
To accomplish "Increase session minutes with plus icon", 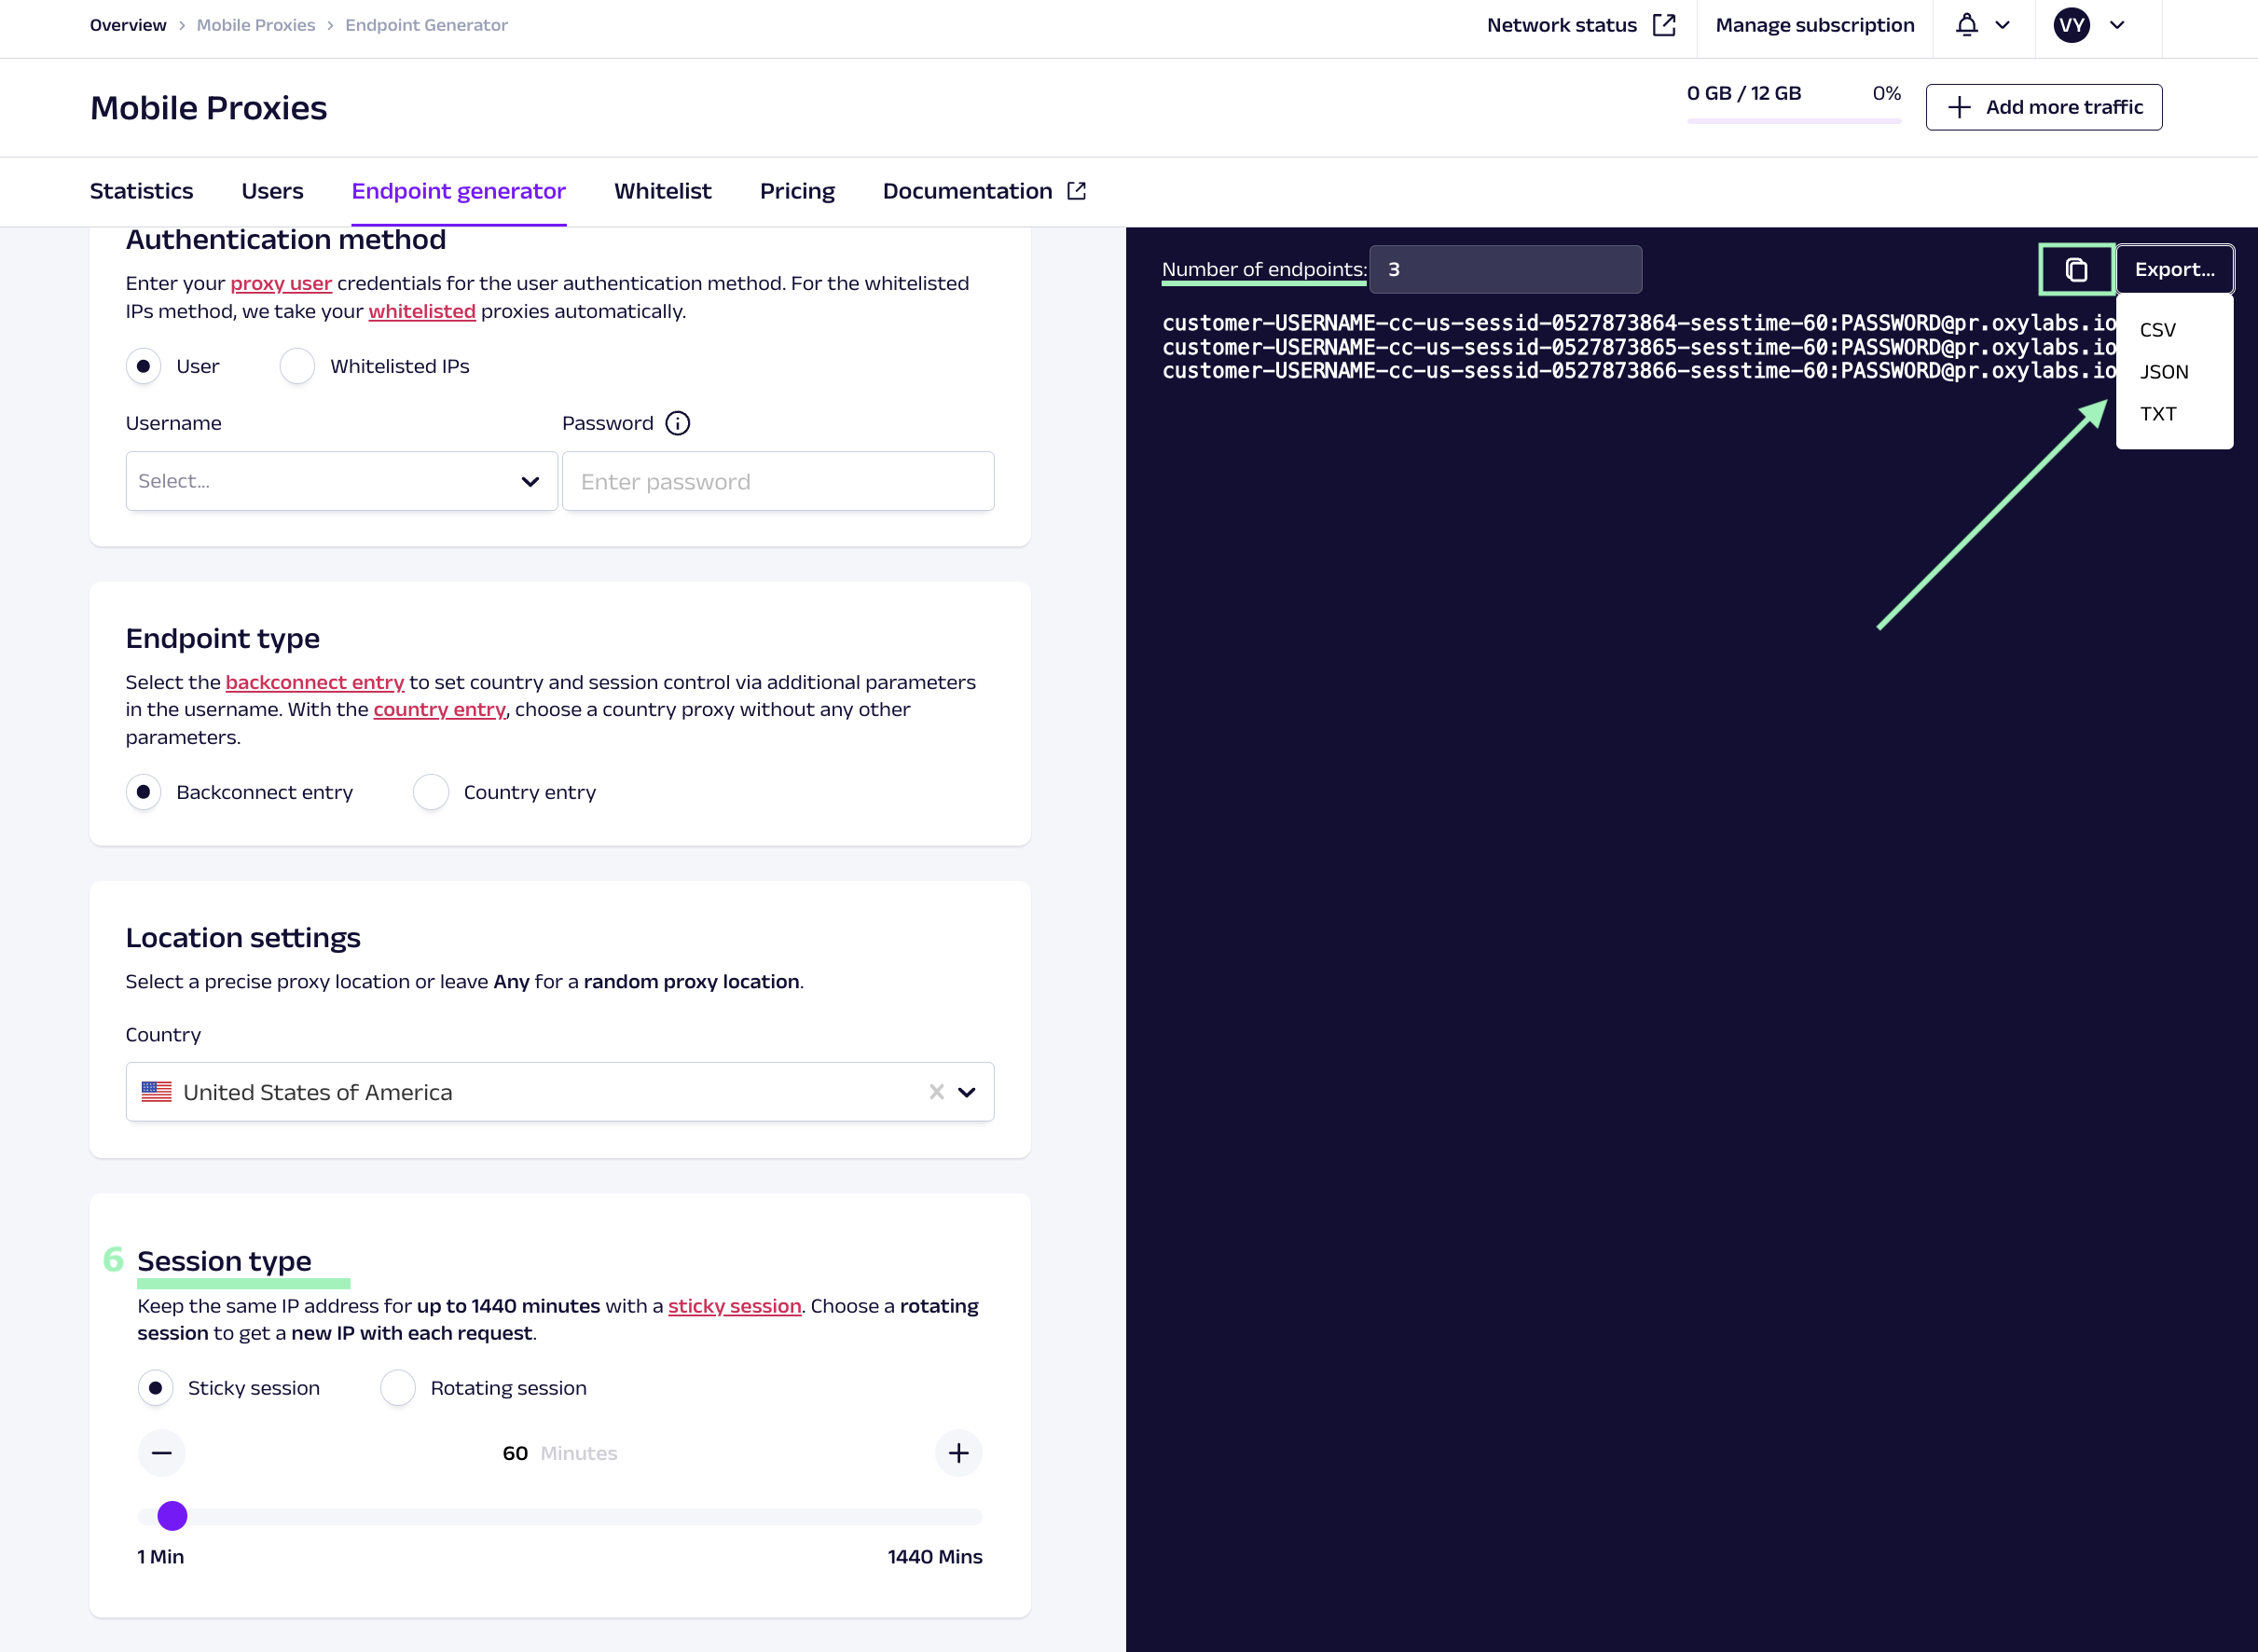I will click(x=958, y=1453).
